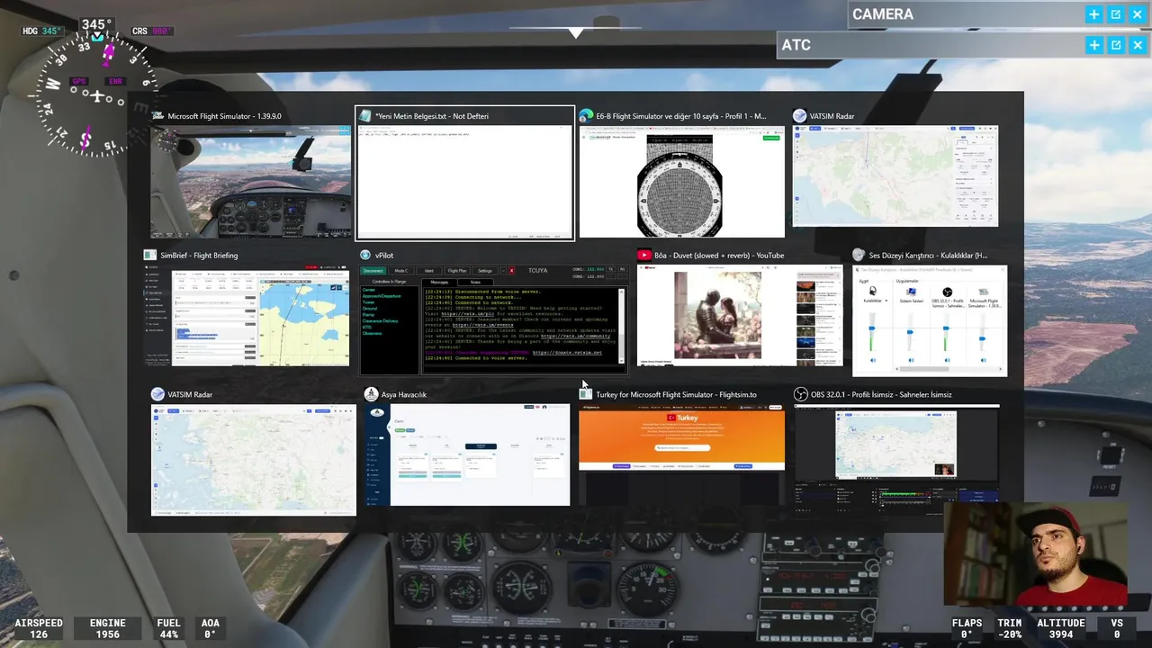Click the Notepad icon beside Yeni Metin Belgesi
1152x648 pixels.
point(364,116)
